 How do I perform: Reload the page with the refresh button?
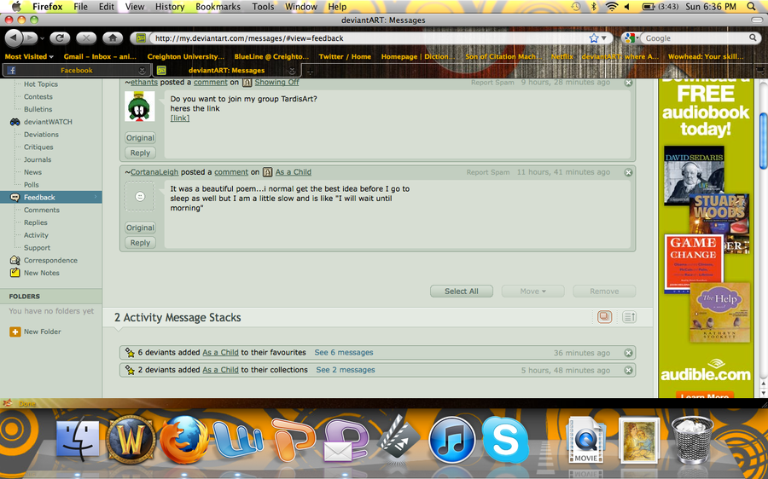60,38
